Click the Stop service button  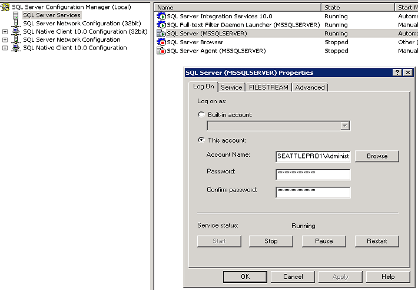coord(271,241)
